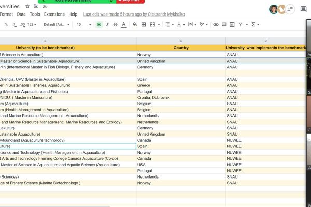Viewport: 311px width, 207px height.
Task: Click the Stop share button
Action: coord(130,1)
